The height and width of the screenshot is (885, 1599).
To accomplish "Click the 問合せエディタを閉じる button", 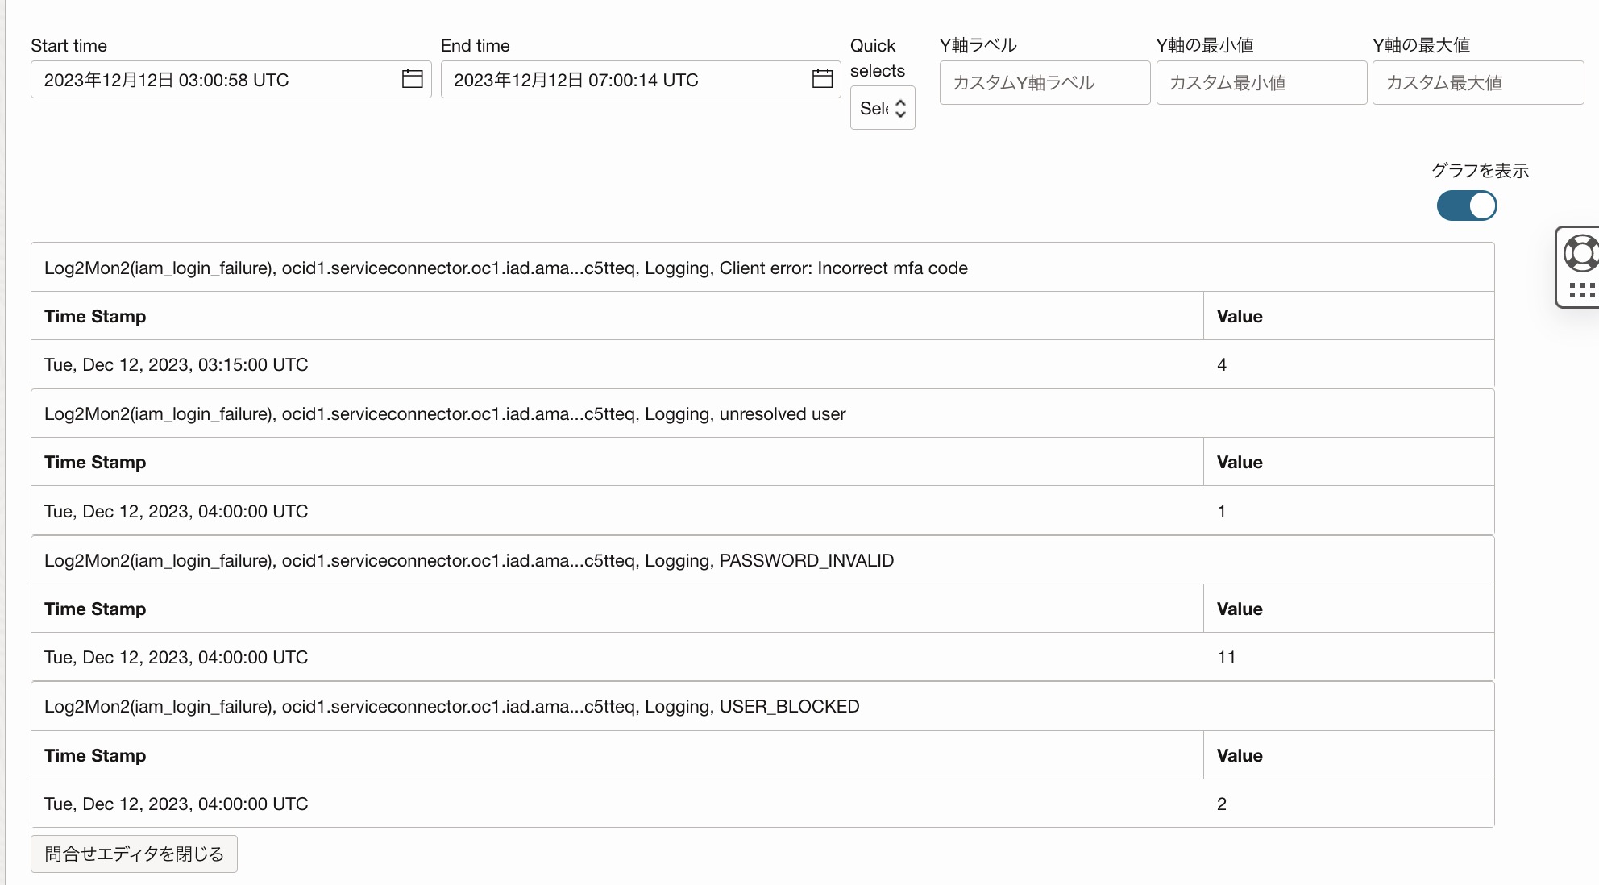I will (x=134, y=854).
